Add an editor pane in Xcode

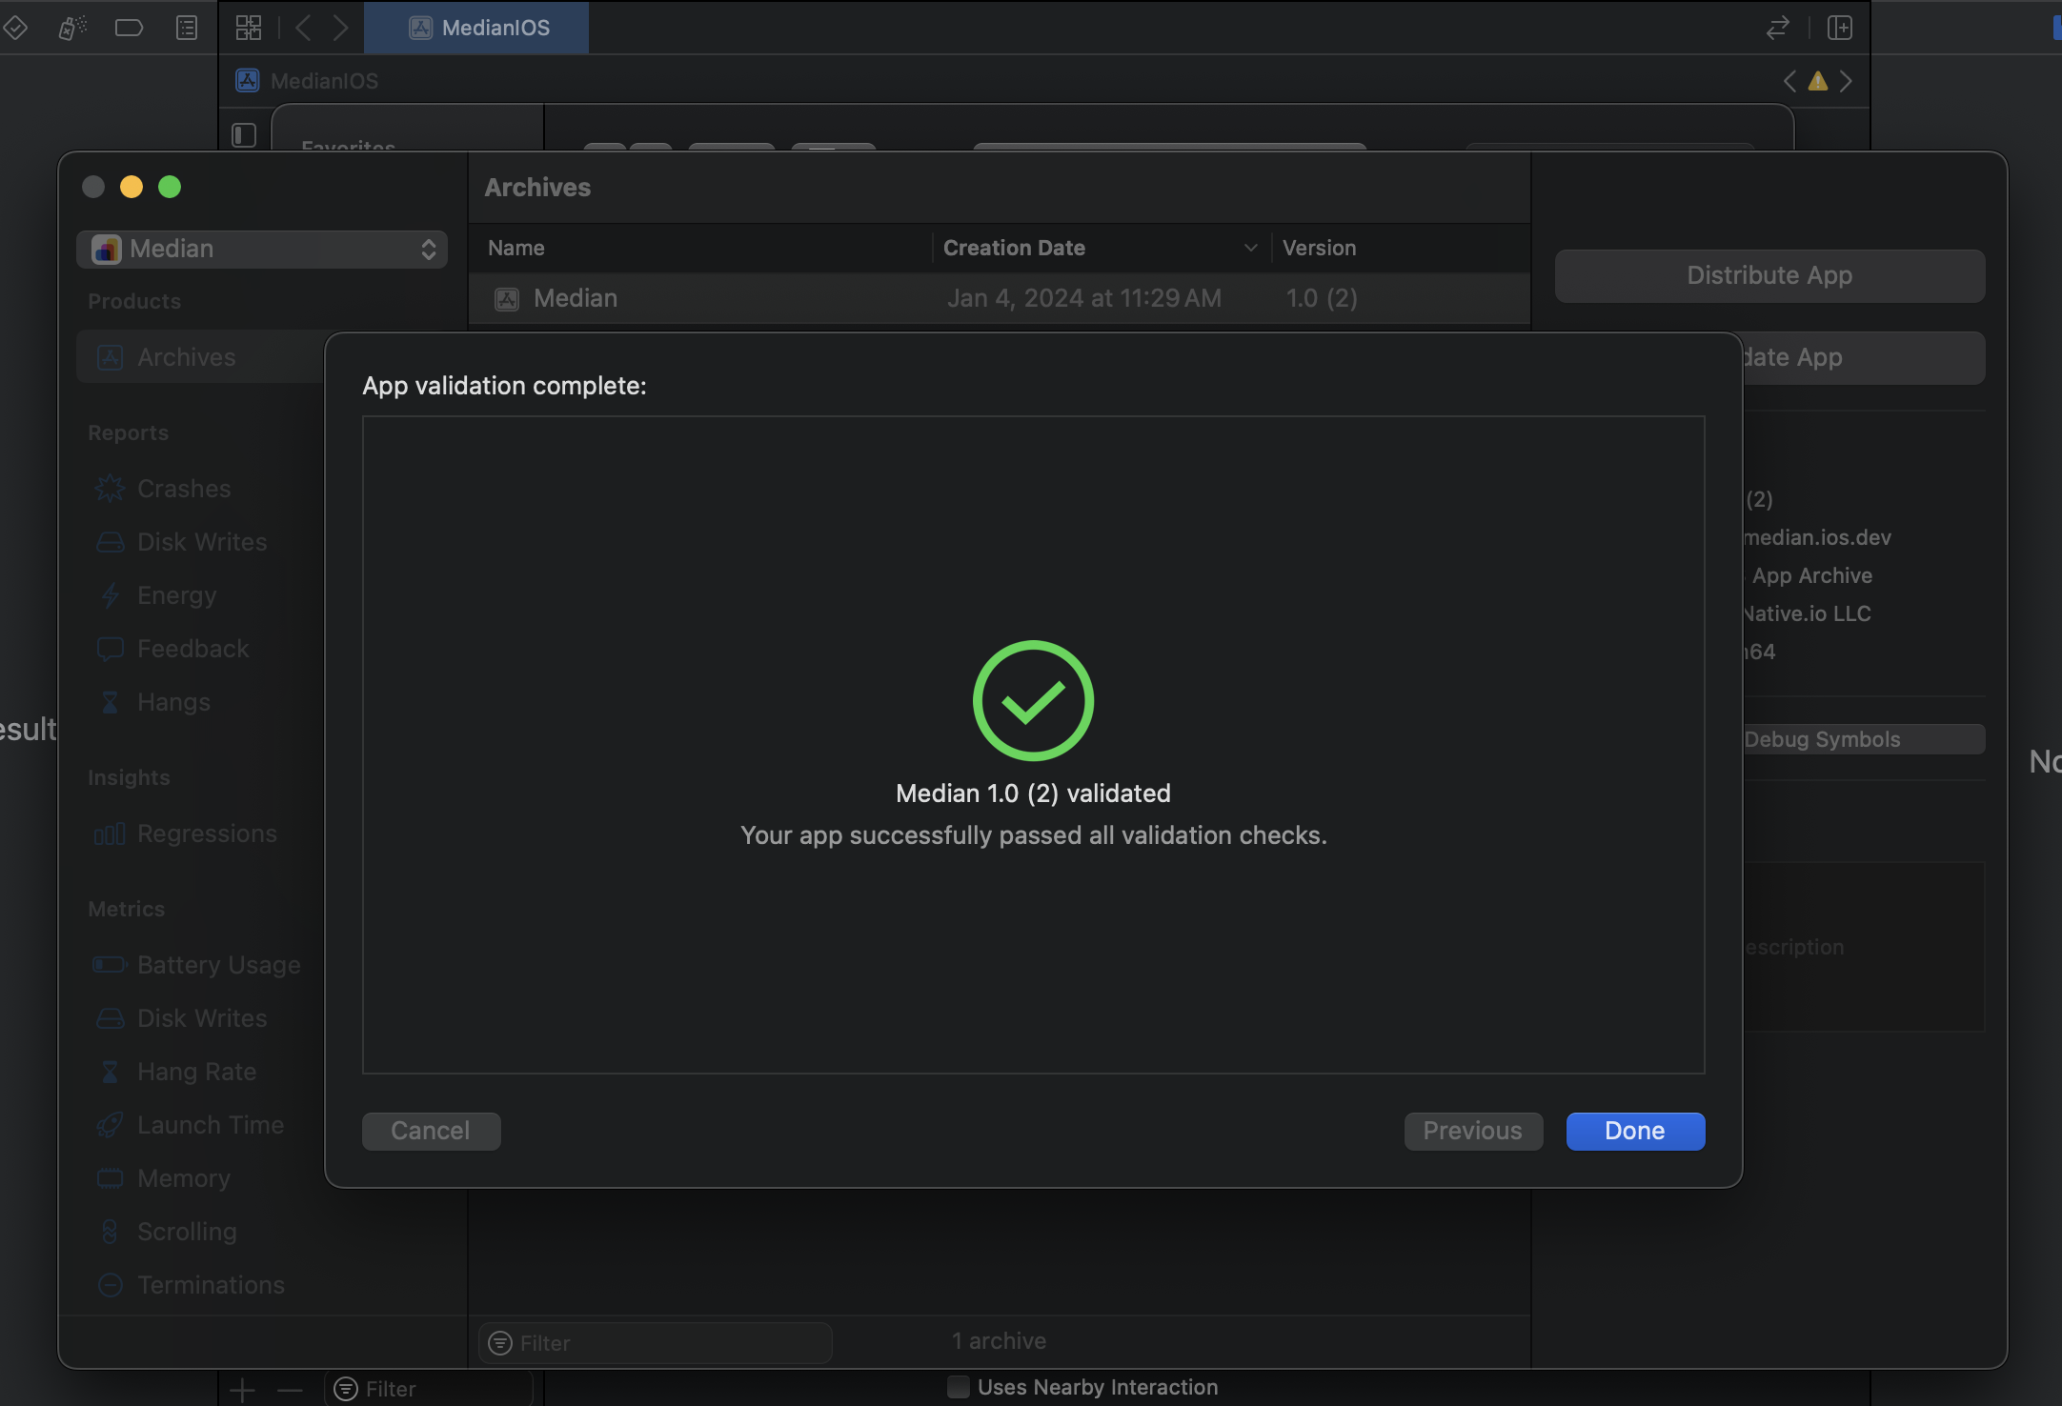(x=1840, y=28)
